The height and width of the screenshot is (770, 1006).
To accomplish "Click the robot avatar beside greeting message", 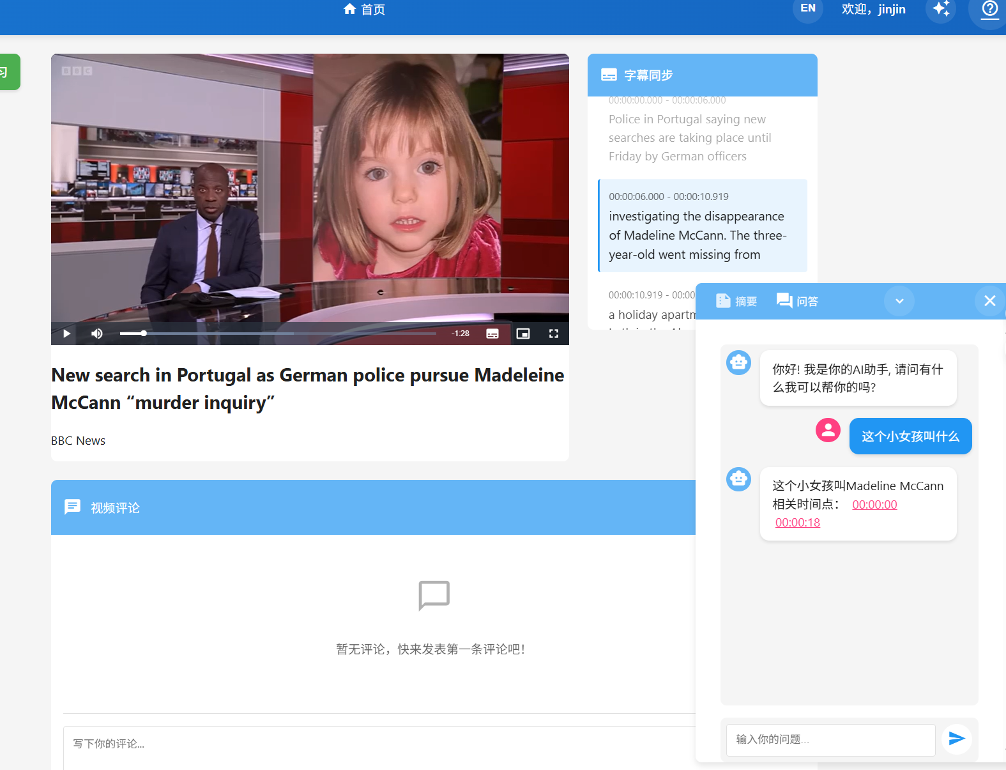I will (x=739, y=363).
